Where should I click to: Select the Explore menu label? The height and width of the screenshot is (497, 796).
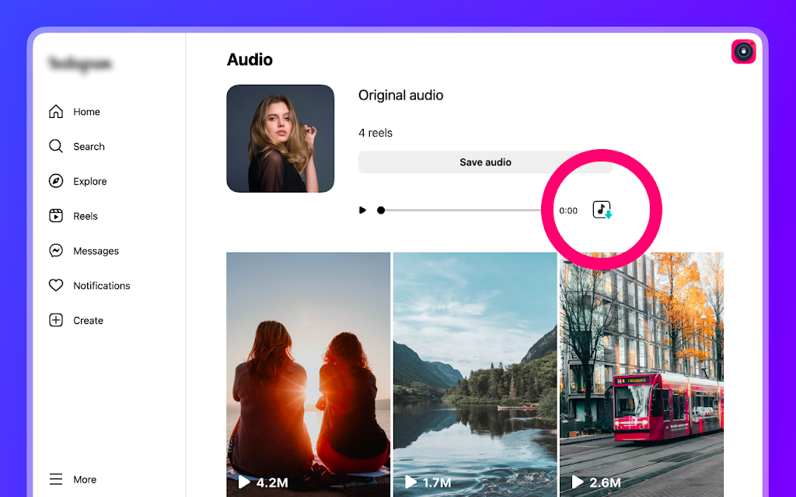(x=90, y=182)
